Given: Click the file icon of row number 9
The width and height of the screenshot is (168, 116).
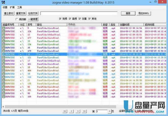Looking at the screenshot, I should point(4,28).
